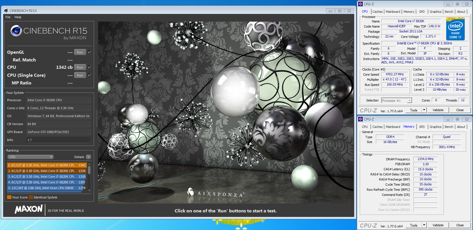Click Validate in bottom CPU-Z window
473x230 pixels.
click(438, 225)
